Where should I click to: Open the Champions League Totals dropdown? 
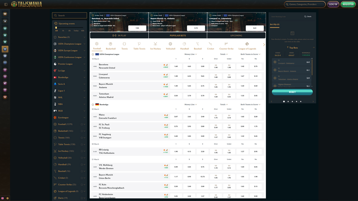pyautogui.click(x=224, y=54)
